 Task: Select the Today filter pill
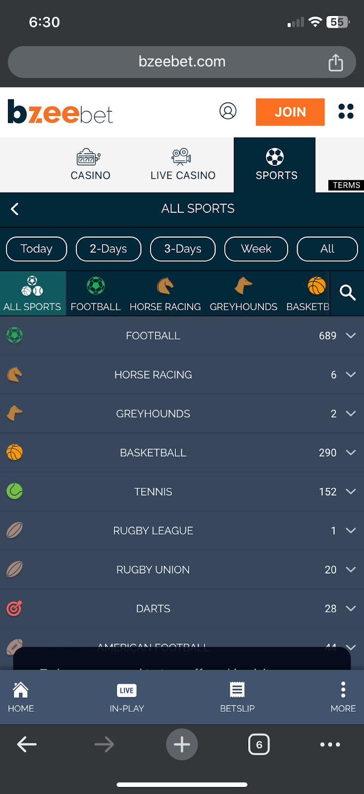(36, 249)
